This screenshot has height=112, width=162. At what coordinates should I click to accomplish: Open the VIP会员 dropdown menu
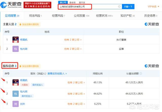pyautogui.click(x=153, y=7)
